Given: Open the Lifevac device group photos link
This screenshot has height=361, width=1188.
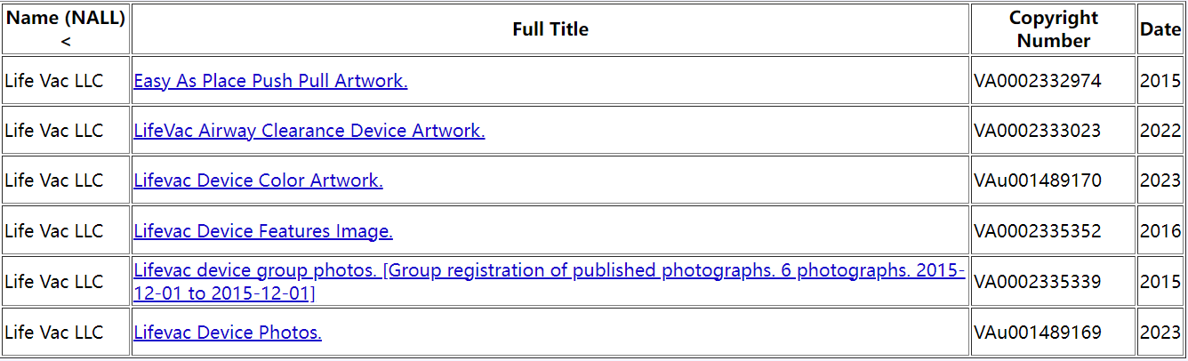Looking at the screenshot, I should [x=549, y=271].
